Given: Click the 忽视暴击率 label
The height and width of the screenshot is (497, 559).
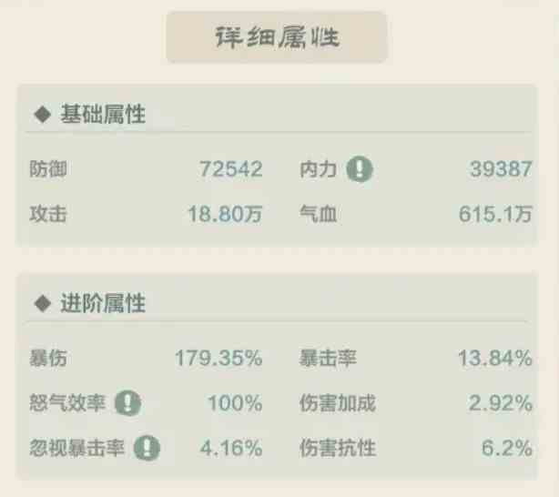Looking at the screenshot, I should click(x=76, y=448).
